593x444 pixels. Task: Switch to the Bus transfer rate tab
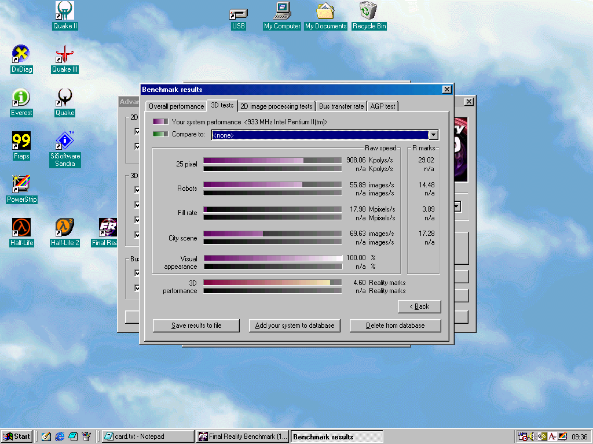coord(342,106)
